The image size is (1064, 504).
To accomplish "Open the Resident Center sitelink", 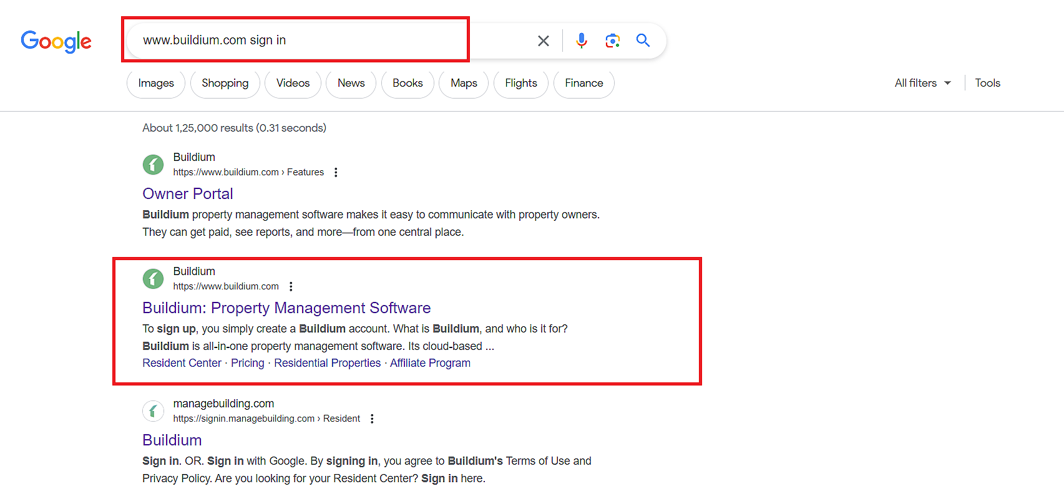I will click(182, 363).
